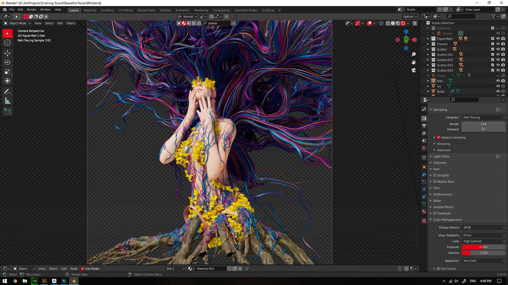
Task: Open the Object Mode dropdown
Action: pyautogui.click(x=17, y=23)
